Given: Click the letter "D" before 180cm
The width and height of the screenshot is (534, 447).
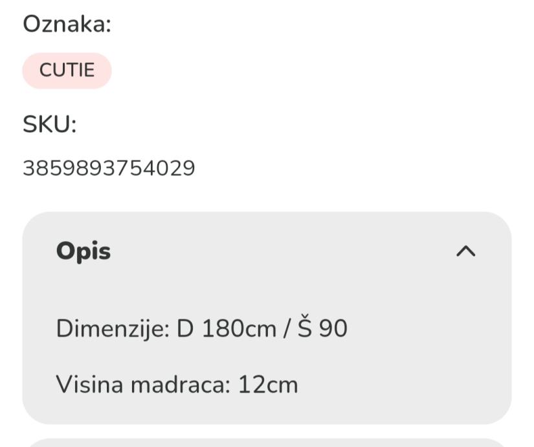Looking at the screenshot, I should (185, 328).
